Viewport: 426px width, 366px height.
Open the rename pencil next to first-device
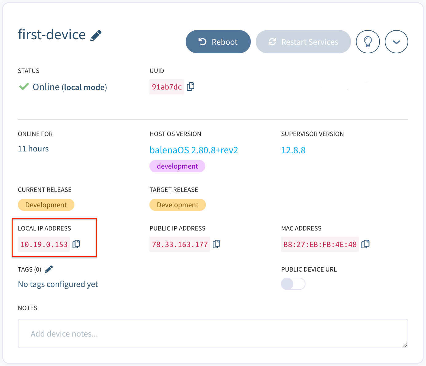pos(95,35)
